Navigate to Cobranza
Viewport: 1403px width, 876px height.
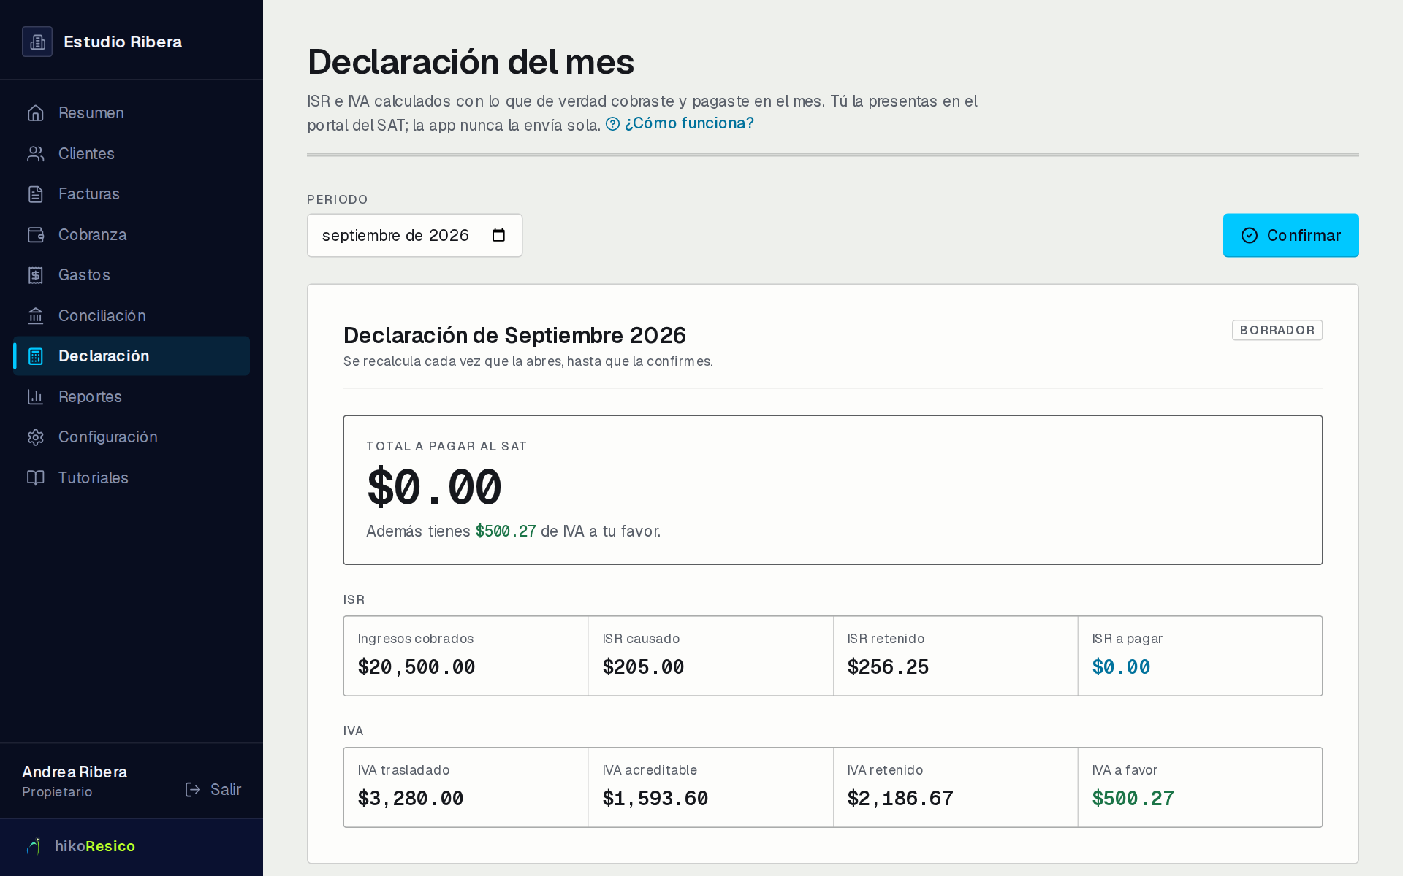(132, 235)
